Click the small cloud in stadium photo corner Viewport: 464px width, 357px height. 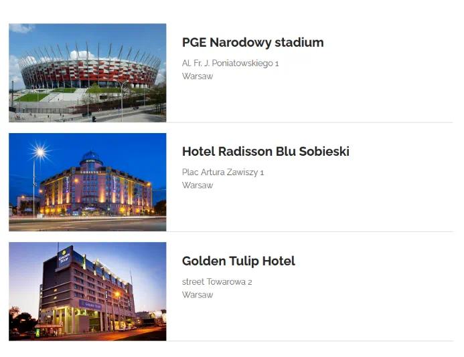(x=21, y=28)
